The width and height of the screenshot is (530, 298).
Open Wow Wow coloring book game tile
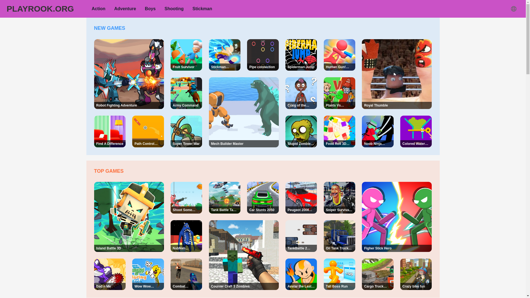(148, 274)
